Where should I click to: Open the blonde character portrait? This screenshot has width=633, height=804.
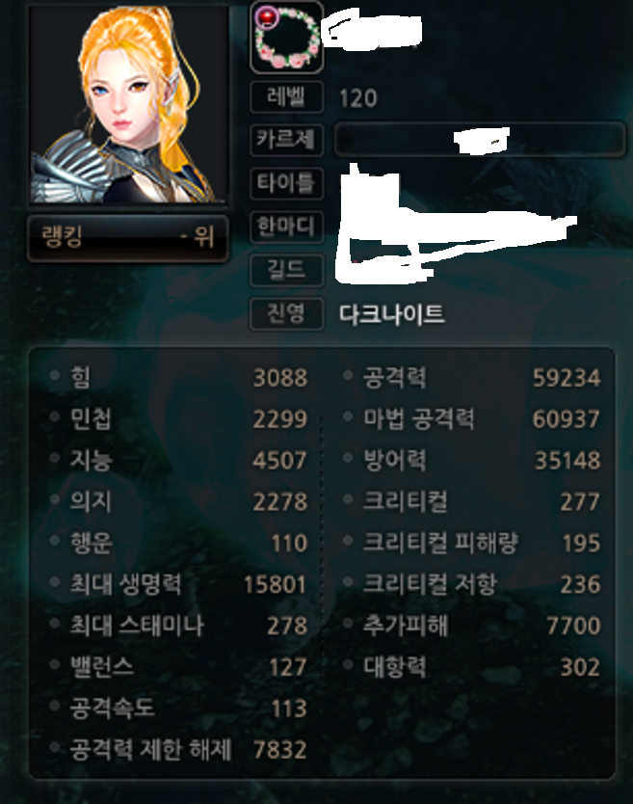128,104
